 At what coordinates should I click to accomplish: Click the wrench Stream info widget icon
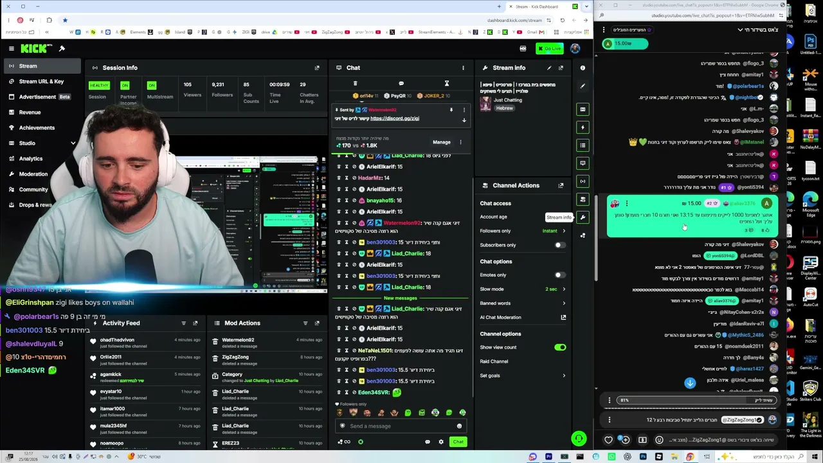(x=583, y=217)
